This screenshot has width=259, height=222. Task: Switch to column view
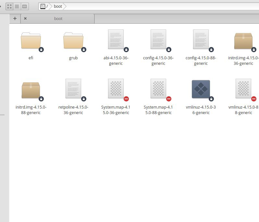coord(25,6)
